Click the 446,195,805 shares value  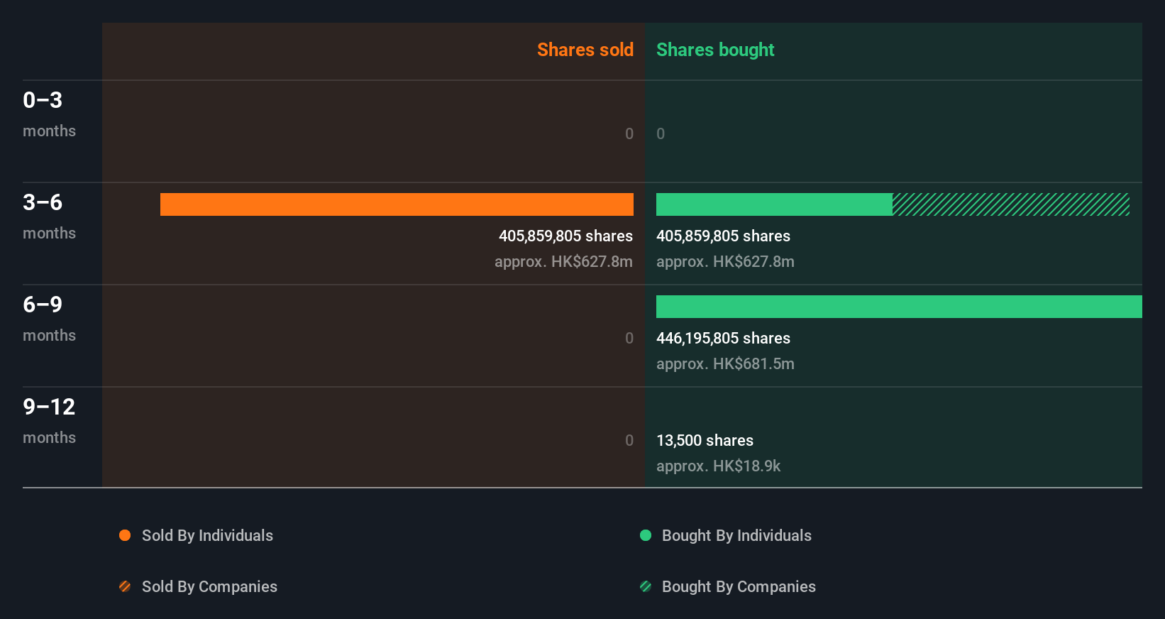(723, 339)
